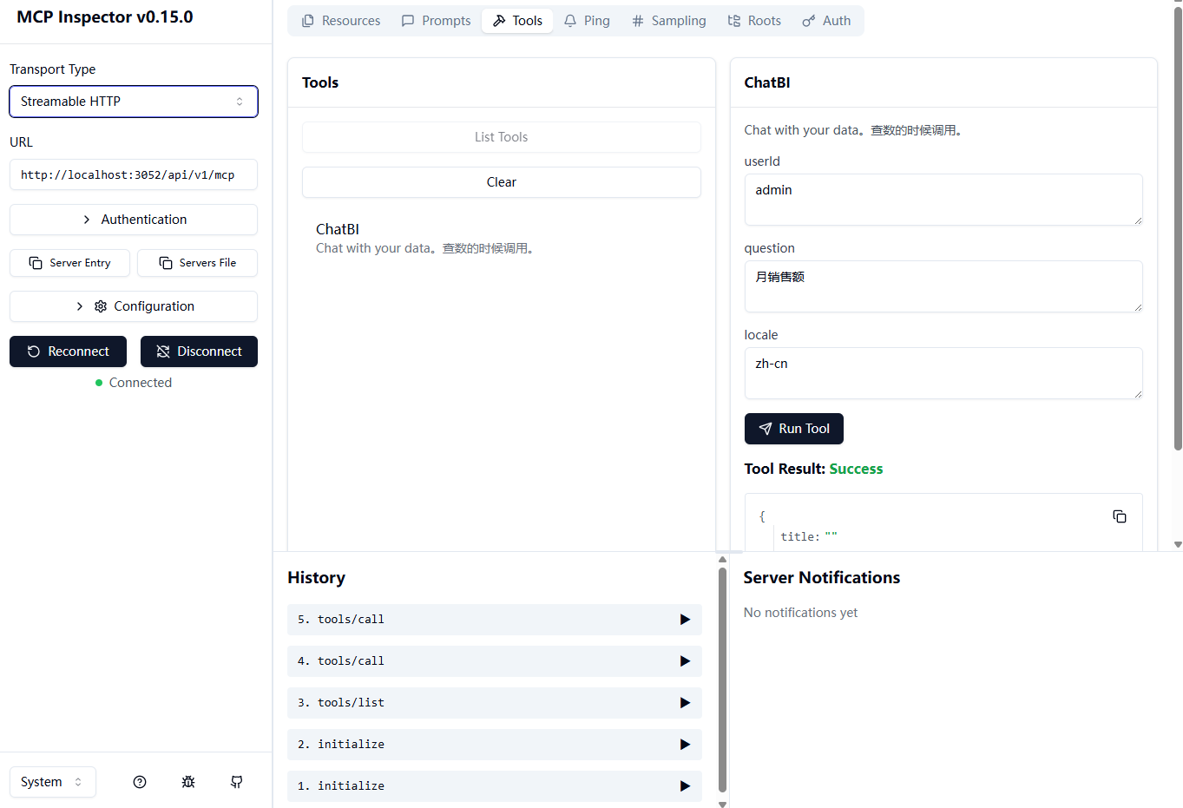Click the Ping tab bell icon
Viewport: 1183px width, 808px height.
click(x=570, y=21)
